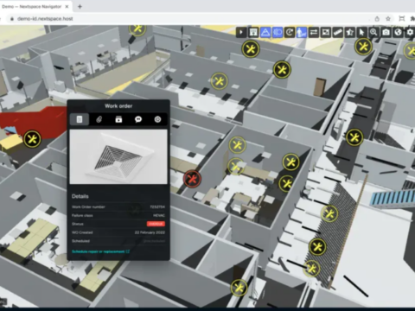Activate the pointer selection tool
This screenshot has height=311, width=415.
[361, 32]
